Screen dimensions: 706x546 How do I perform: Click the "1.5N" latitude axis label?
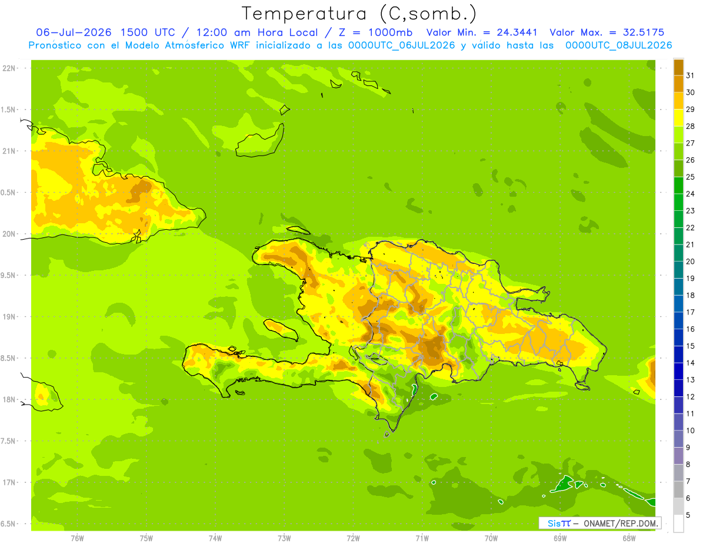coord(8,110)
